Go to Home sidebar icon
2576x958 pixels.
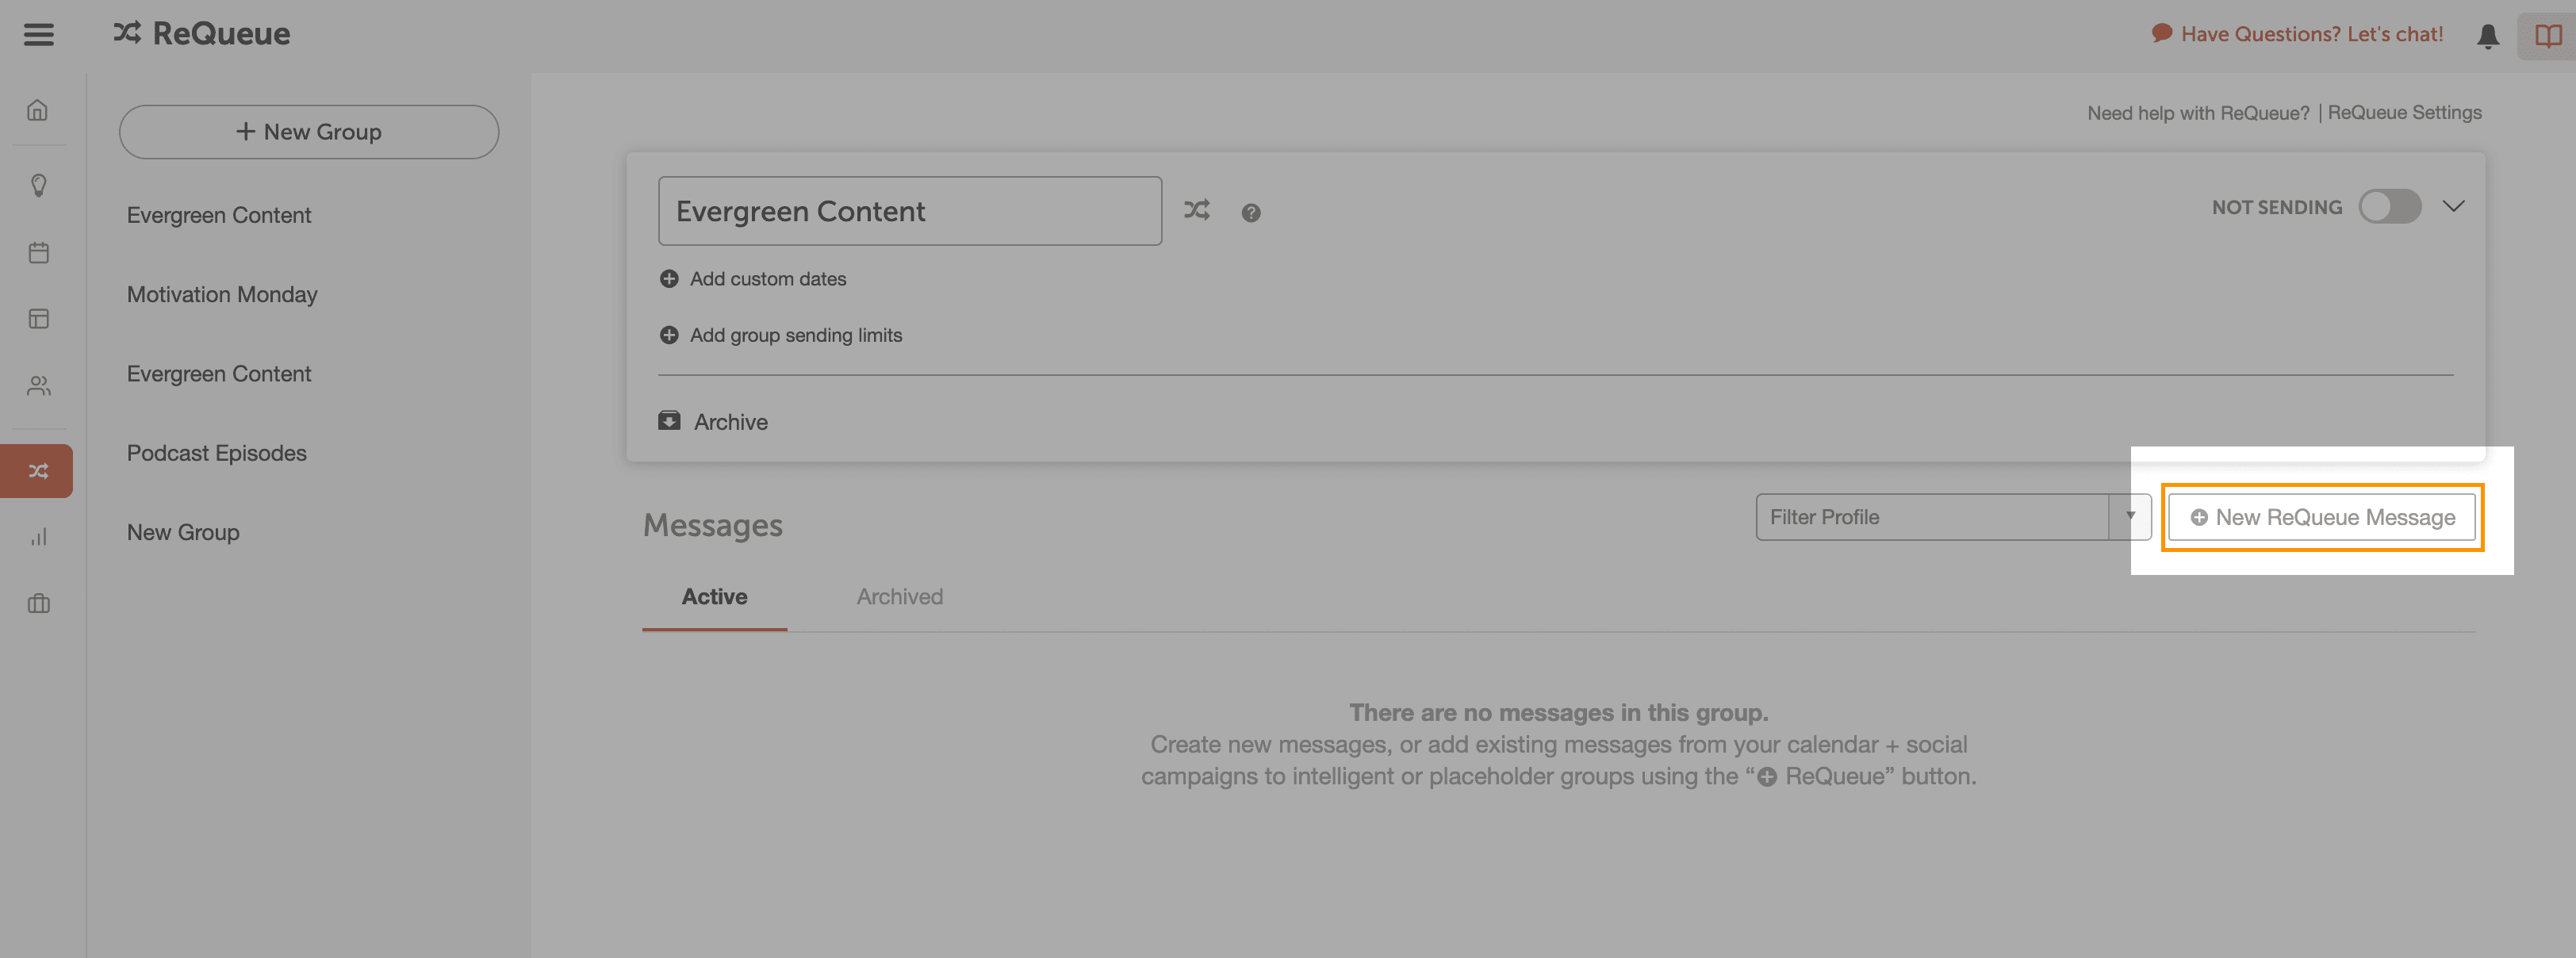coord(38,110)
